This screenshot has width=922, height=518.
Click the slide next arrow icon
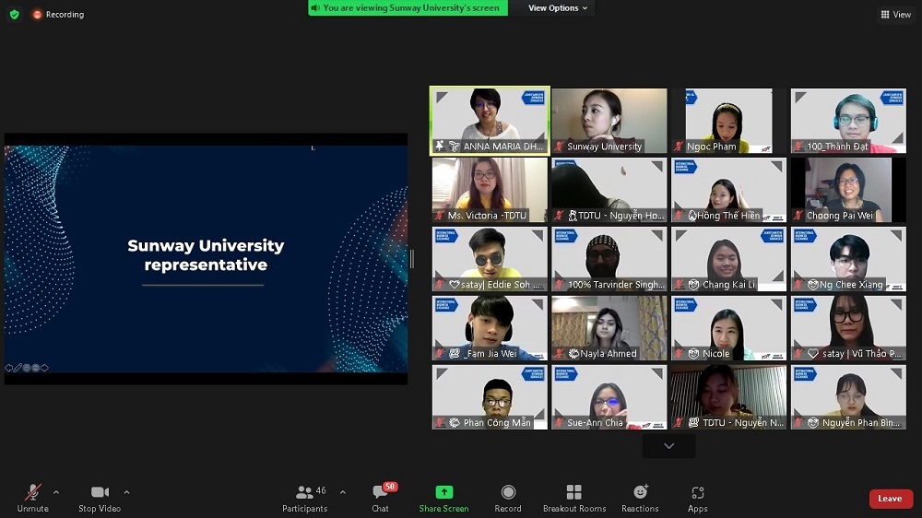pyautogui.click(x=44, y=368)
